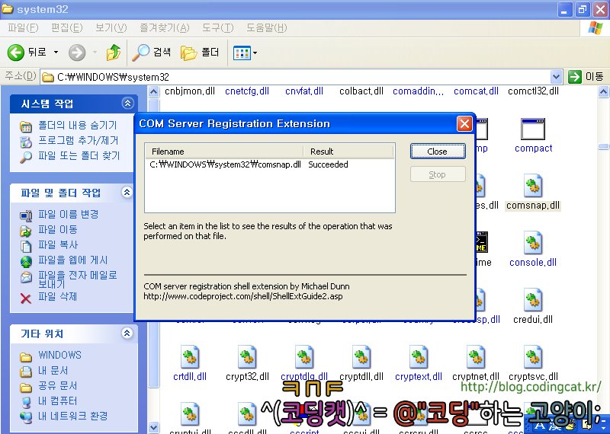The height and width of the screenshot is (434, 610).
Task: Click 폴더의 내용 숨기기 link
Action: (77, 126)
